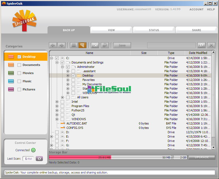Switch to the STATUS tab
This screenshot has width=219, height=179.
pyautogui.click(x=154, y=30)
